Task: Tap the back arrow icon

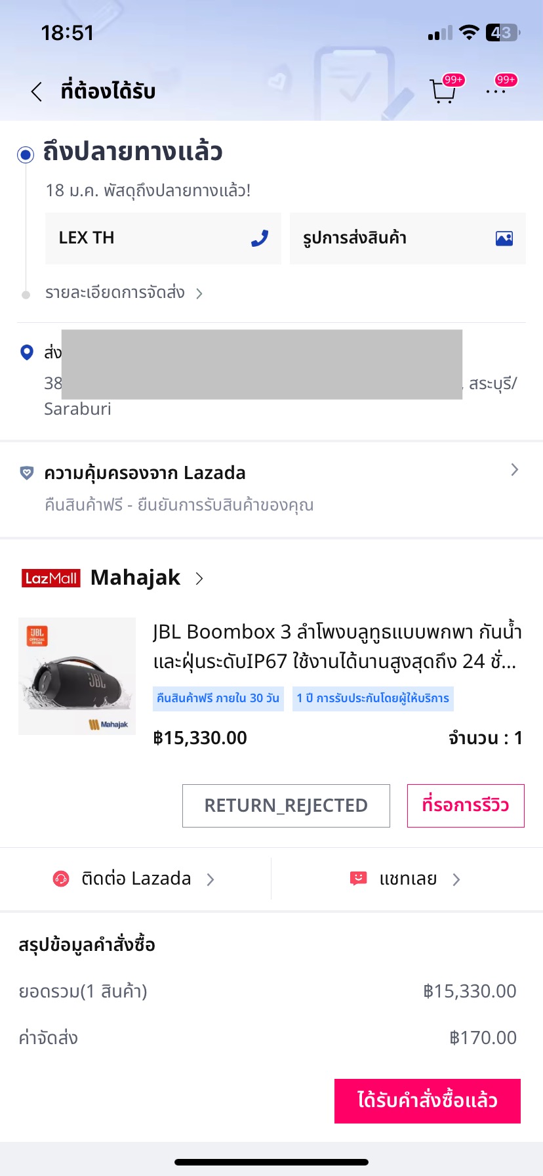Action: point(37,92)
